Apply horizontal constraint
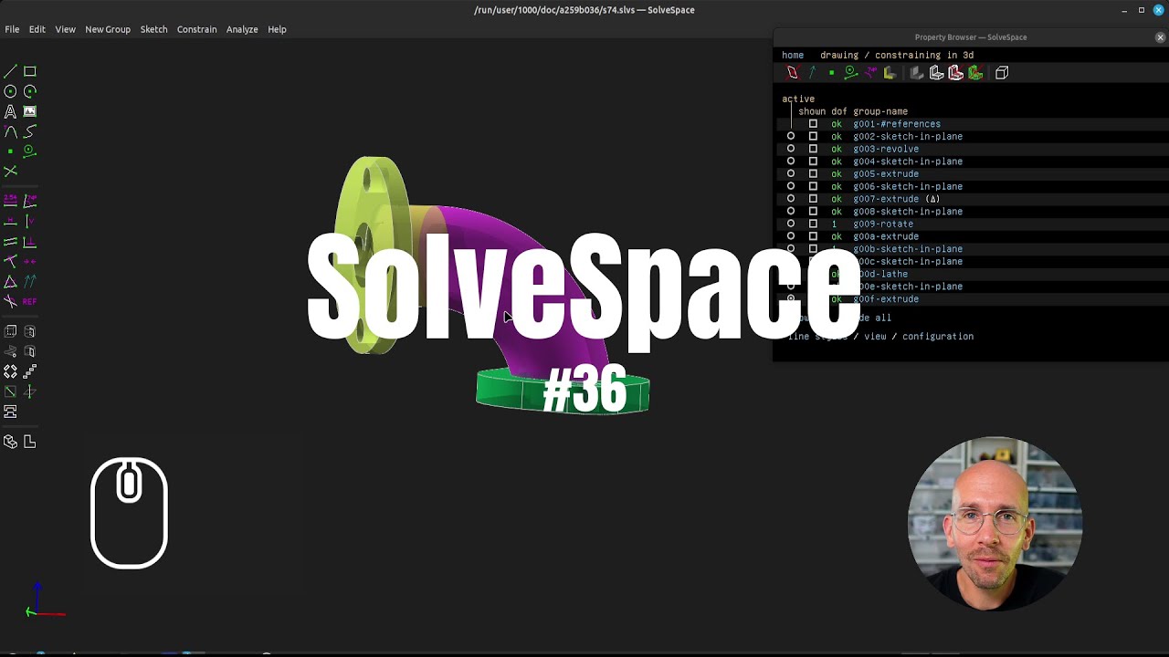The image size is (1169, 657). 10,221
